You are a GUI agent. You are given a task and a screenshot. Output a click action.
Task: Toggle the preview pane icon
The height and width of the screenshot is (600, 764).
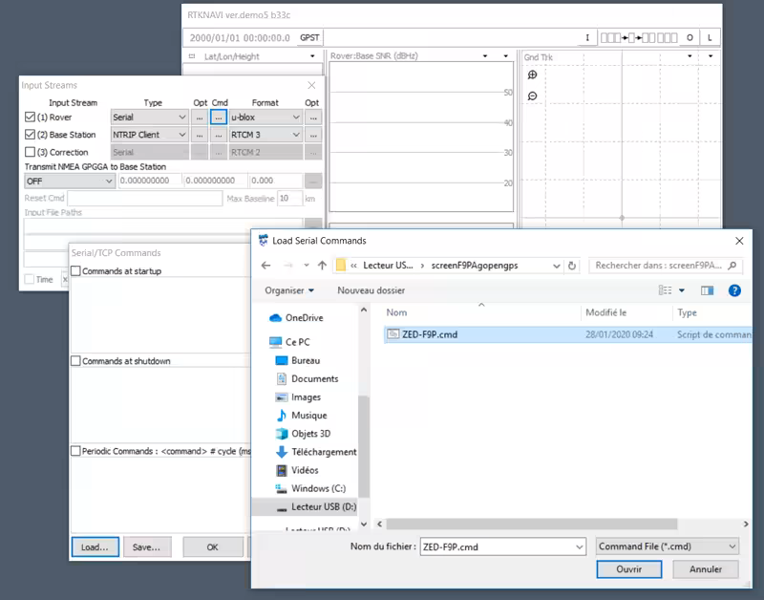click(708, 289)
